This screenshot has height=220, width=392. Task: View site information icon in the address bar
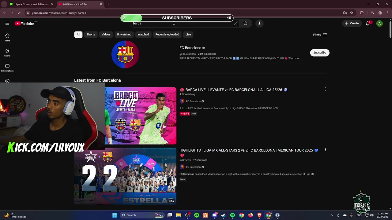pyautogui.click(x=28, y=13)
